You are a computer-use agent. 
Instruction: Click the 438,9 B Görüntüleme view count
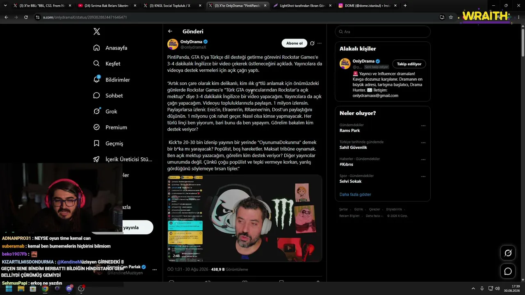point(229,269)
